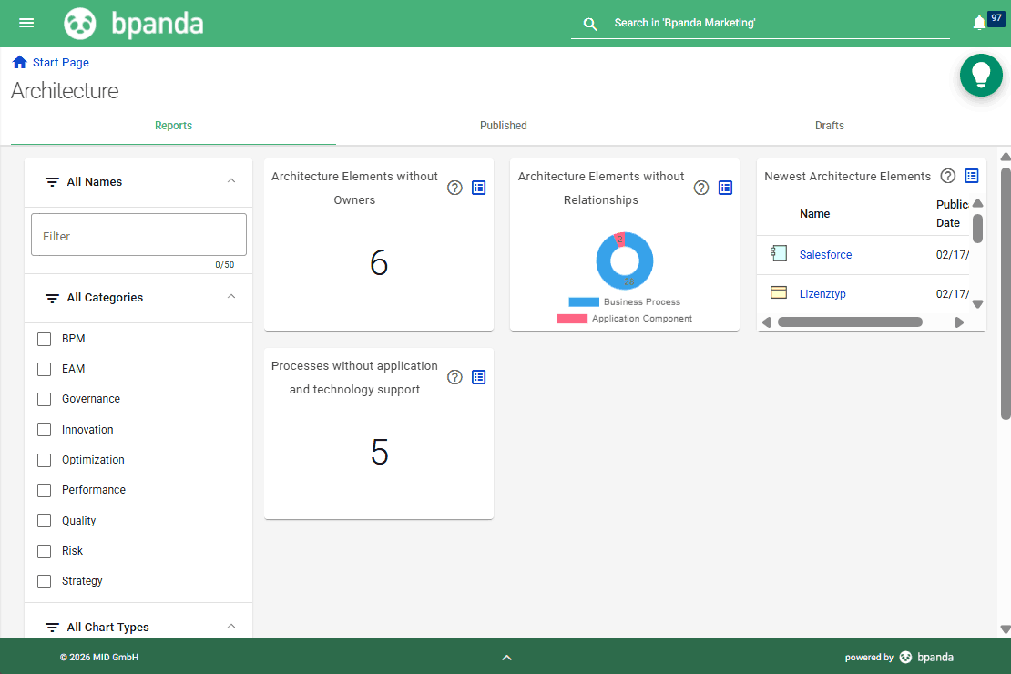This screenshot has height=674, width=1011.
Task: Open help for Architecture Elements without Owners
Action: 454,188
